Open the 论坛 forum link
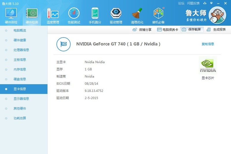The height and width of the screenshot is (154, 231). (181, 3)
